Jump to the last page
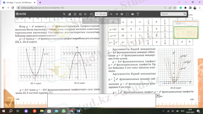 coord(116,14)
